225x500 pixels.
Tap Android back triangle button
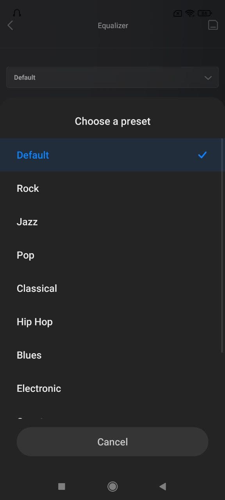pos(163,486)
